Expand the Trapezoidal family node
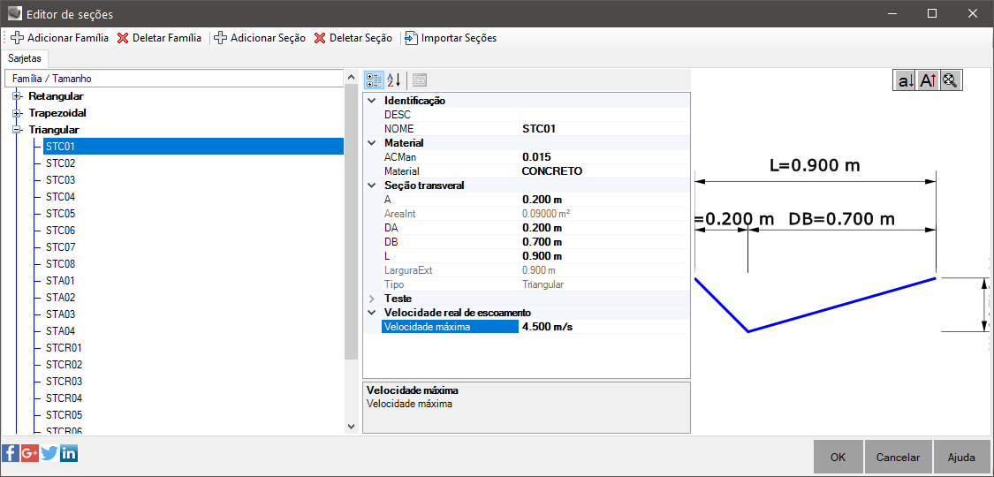 click(17, 113)
